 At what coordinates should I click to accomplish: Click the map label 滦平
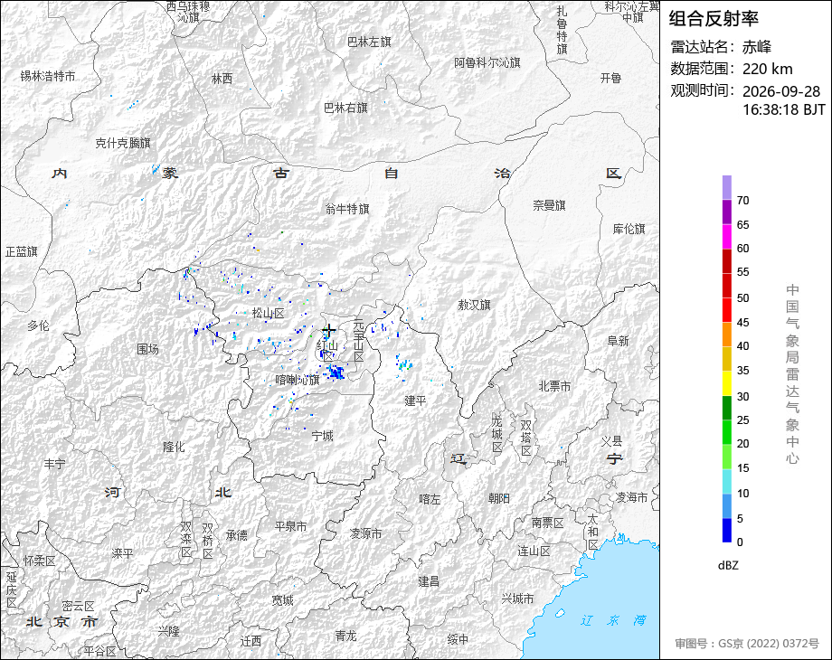pos(123,553)
